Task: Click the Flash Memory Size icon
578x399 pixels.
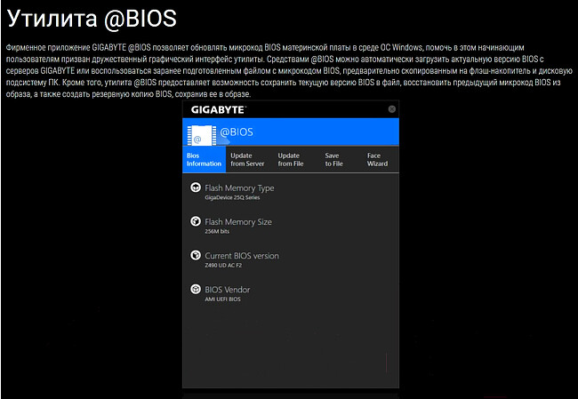Action: click(x=196, y=221)
